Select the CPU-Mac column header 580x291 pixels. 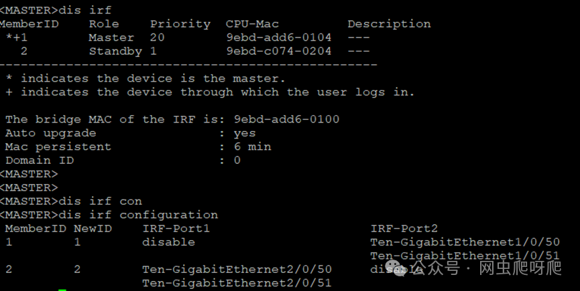pos(252,24)
